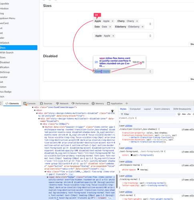This screenshot has width=194, height=200.
Task: Click the --foreground color swatch
Action: (x=132, y=155)
